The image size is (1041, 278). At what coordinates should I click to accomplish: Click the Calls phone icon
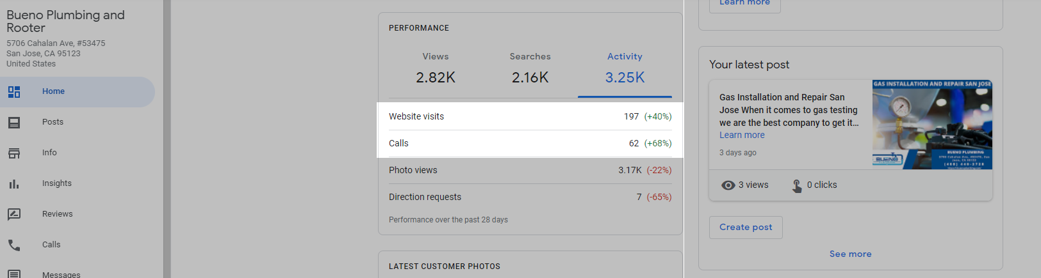[x=14, y=245]
